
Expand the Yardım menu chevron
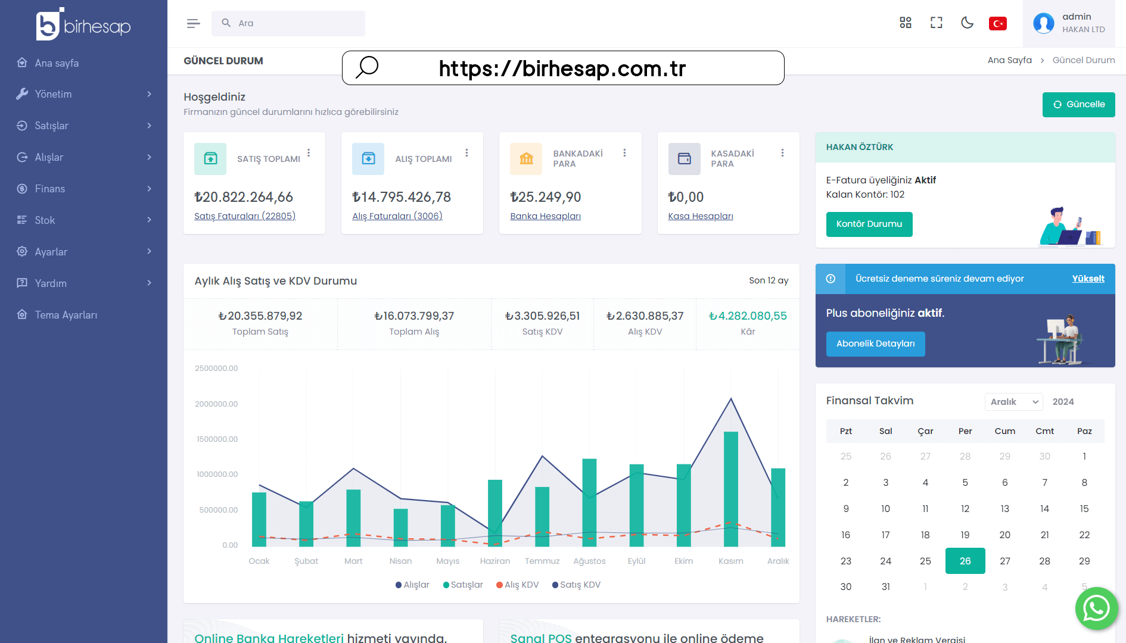[x=150, y=283]
